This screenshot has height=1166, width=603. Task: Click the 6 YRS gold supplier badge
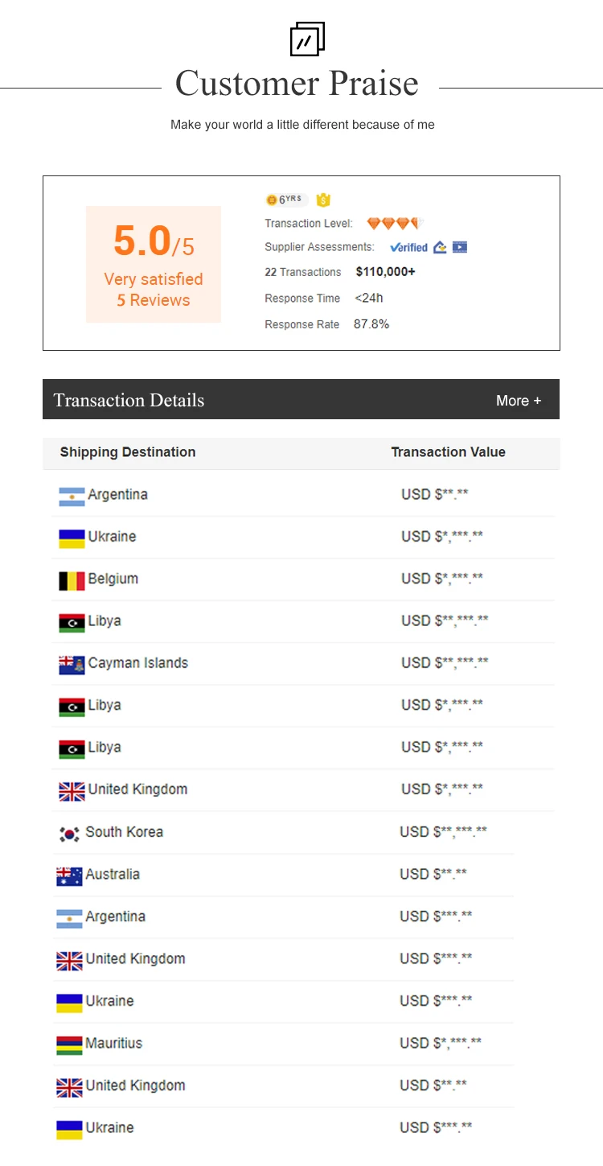[x=286, y=200]
